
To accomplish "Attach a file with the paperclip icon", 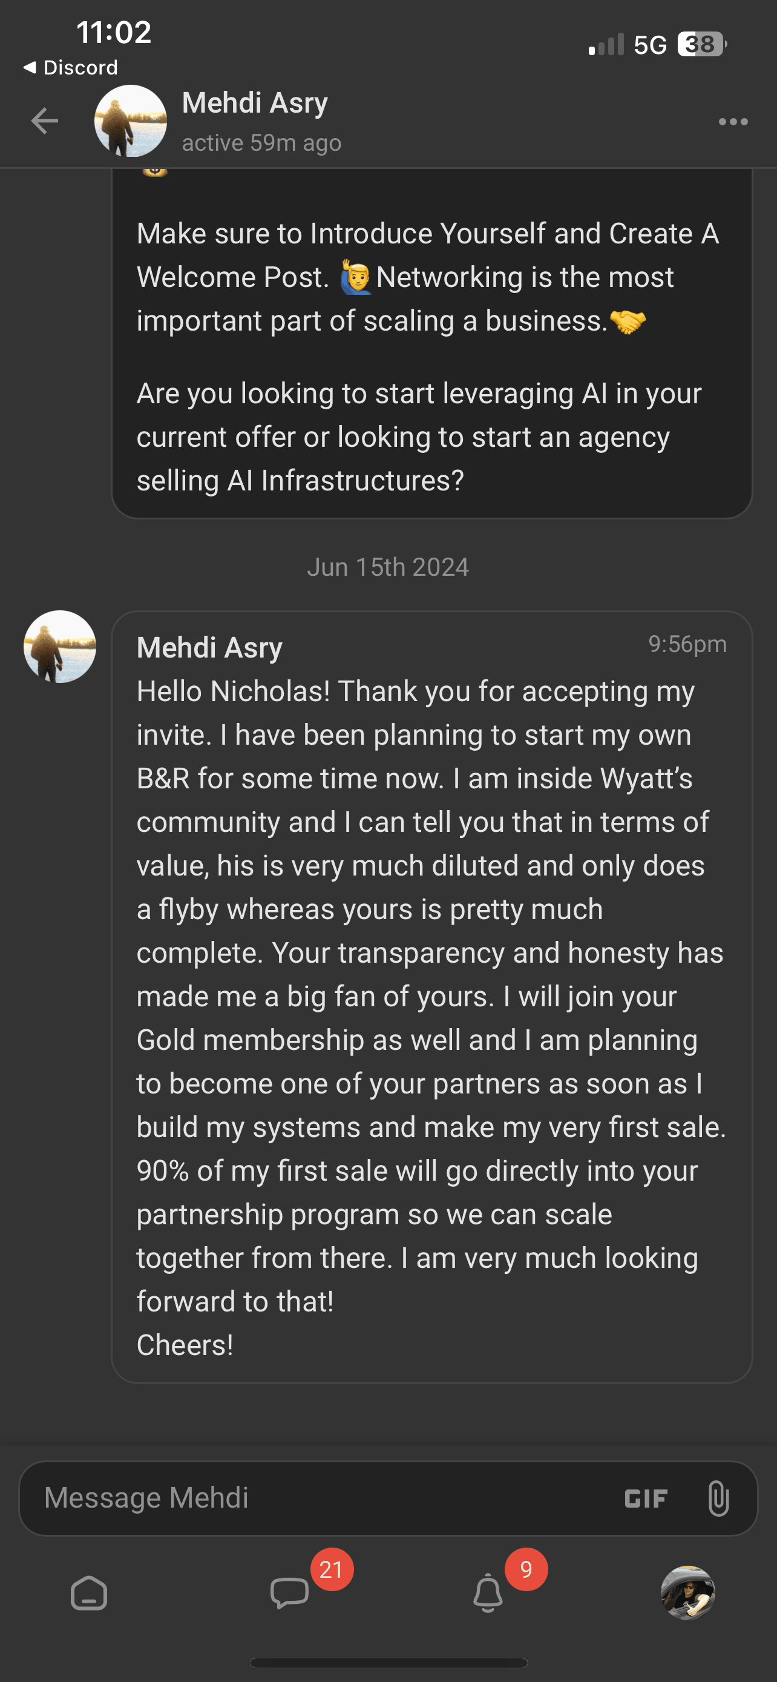I will point(718,1498).
